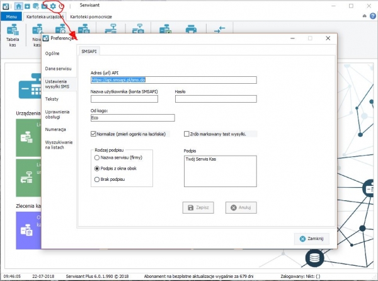Toggle the Normalize checkbox
Image resolution: width=378 pixels, height=281 pixels.
94,134
